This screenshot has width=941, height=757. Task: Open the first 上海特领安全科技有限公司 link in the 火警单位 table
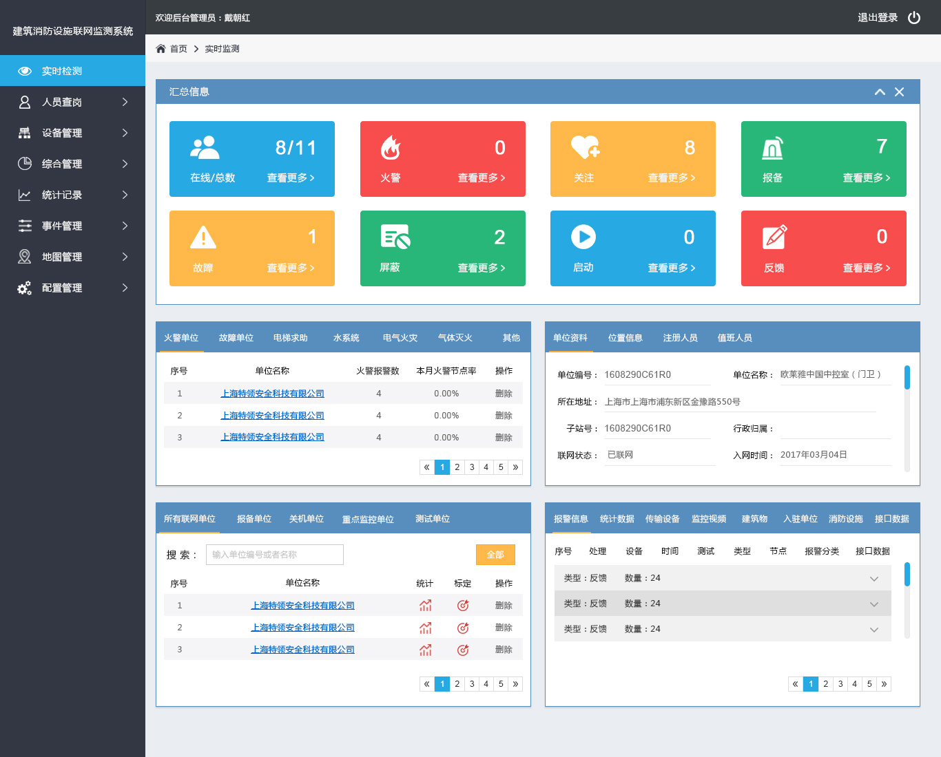tap(273, 394)
